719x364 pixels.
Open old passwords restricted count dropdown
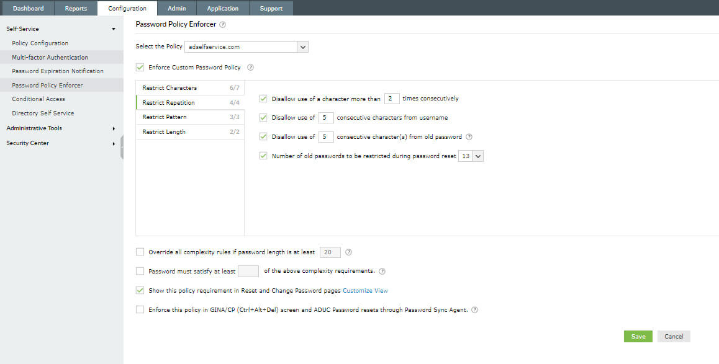pyautogui.click(x=477, y=156)
